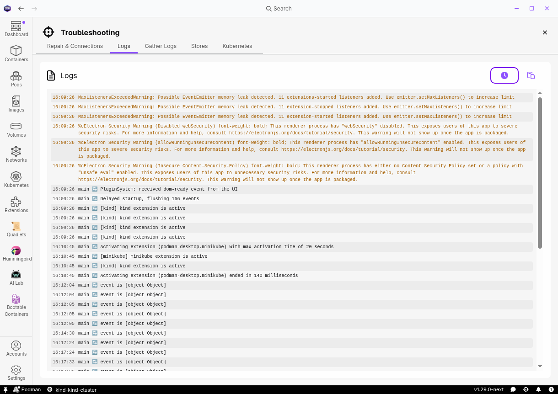Open the Networks section
Screen dimensions: 558x394
pos(16,154)
